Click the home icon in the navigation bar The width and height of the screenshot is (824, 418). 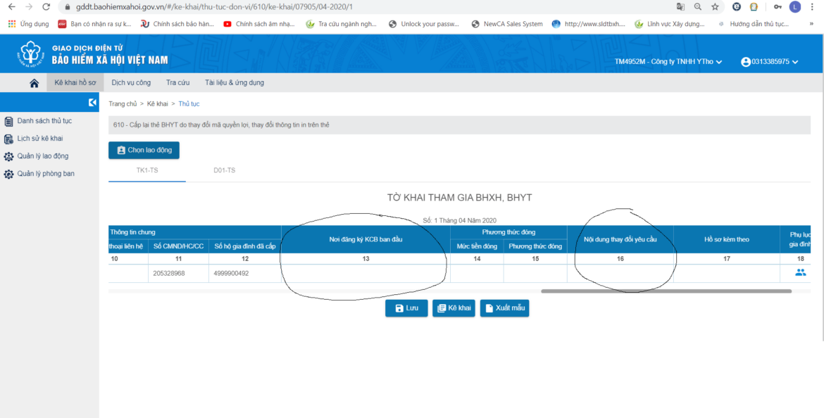coord(32,82)
